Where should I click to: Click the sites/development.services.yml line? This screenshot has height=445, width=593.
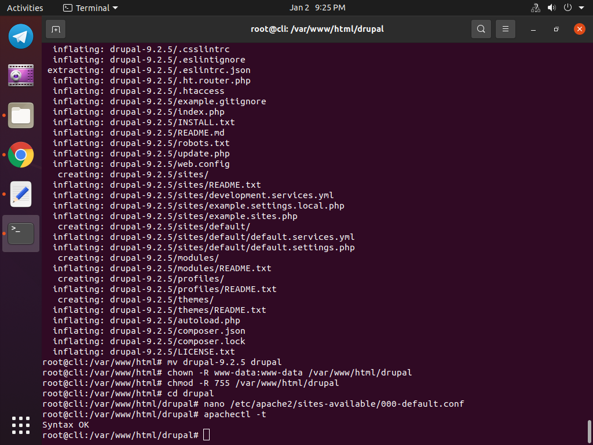[x=193, y=195]
